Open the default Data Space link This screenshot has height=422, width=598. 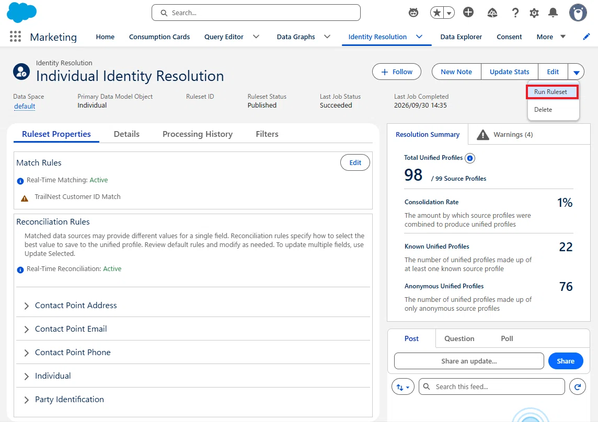coord(25,107)
